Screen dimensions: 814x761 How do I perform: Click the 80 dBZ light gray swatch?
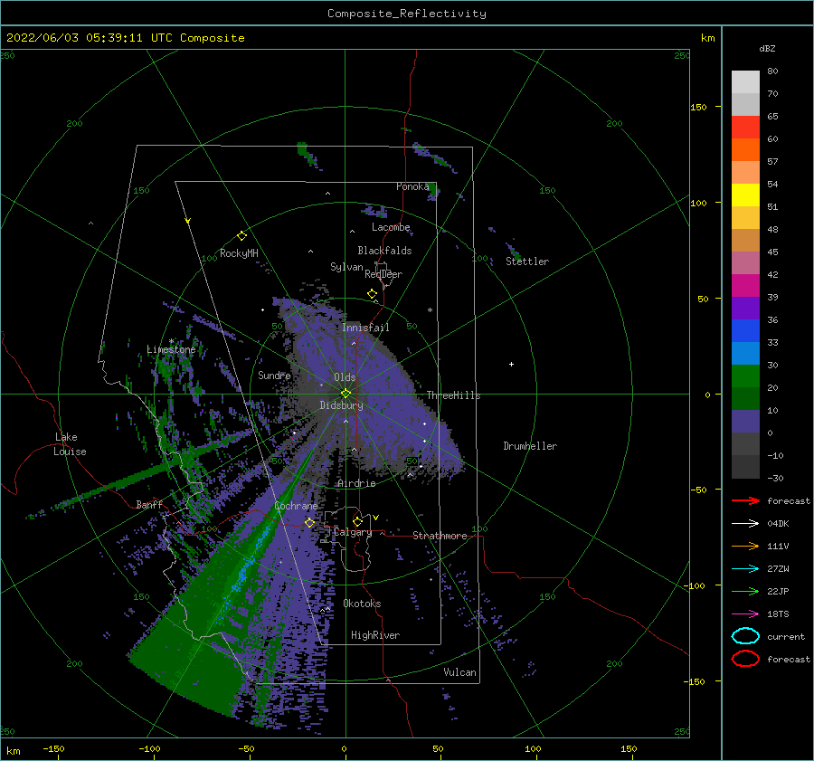[745, 81]
